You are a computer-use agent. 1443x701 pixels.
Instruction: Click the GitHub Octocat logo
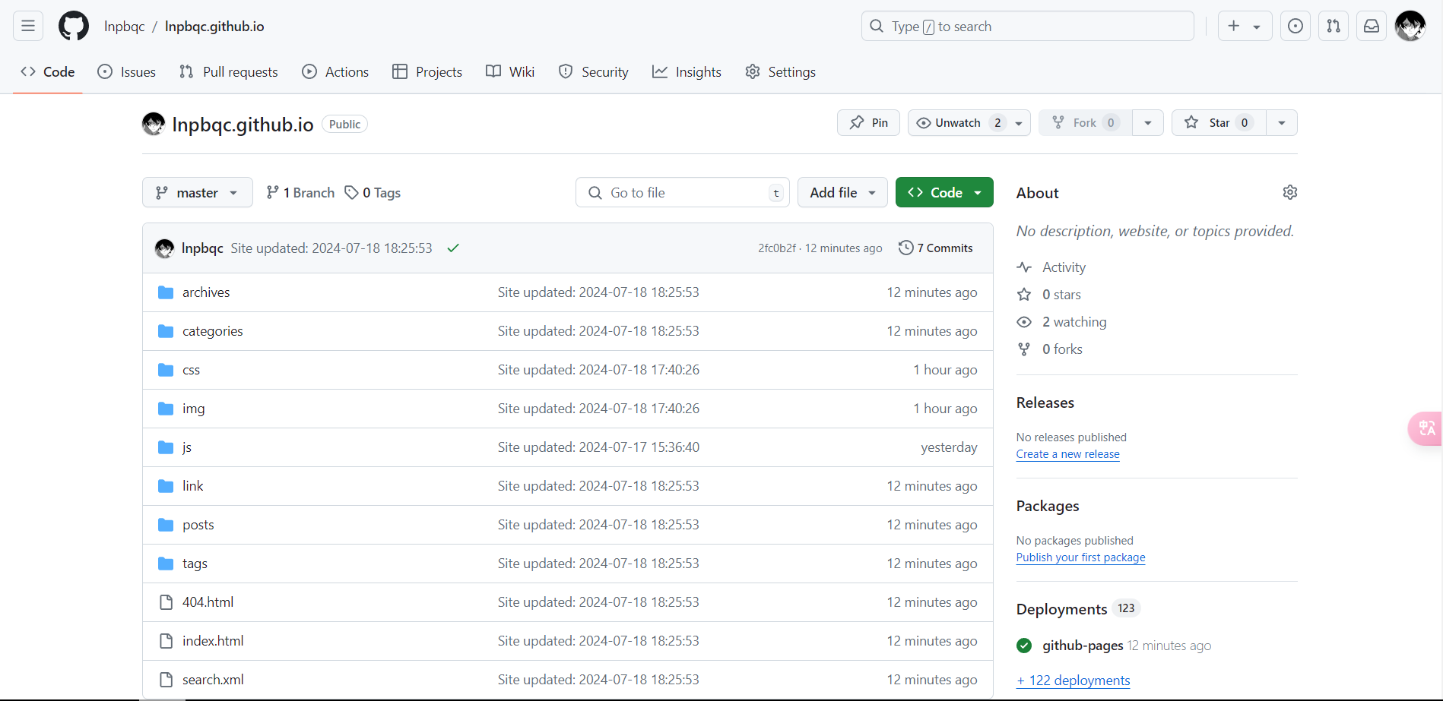(74, 26)
